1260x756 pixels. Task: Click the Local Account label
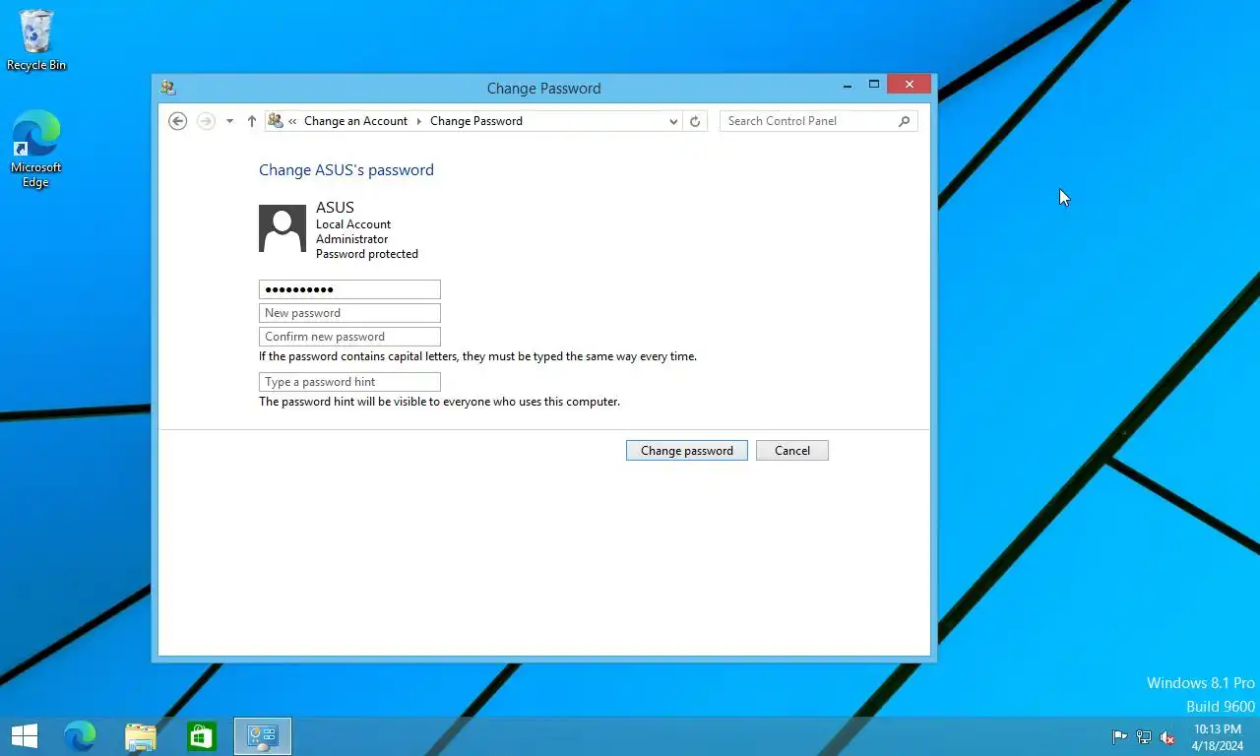click(353, 224)
